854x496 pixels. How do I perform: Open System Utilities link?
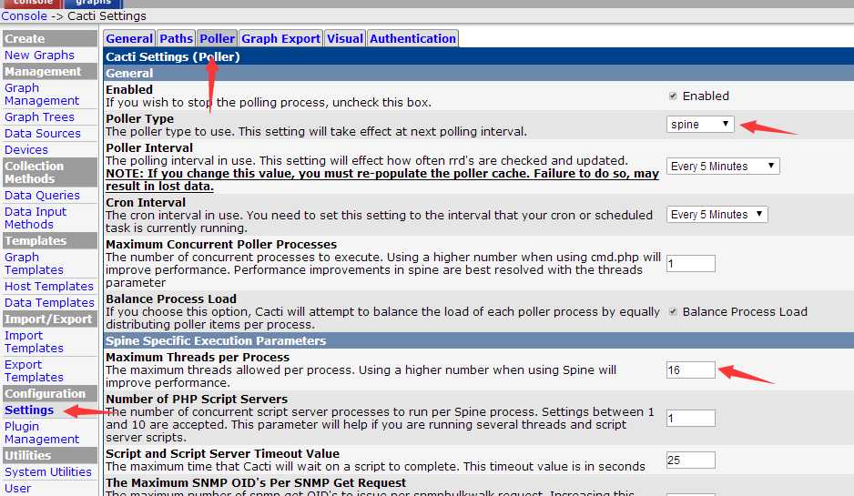[x=48, y=472]
